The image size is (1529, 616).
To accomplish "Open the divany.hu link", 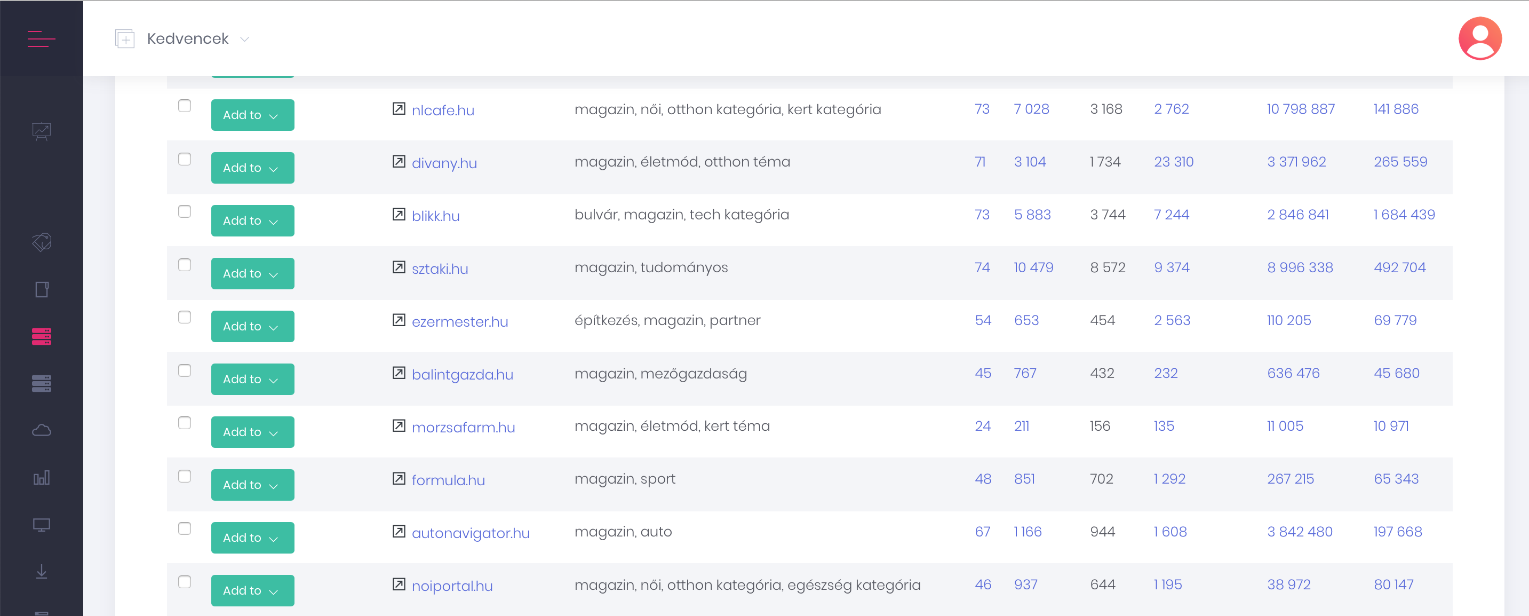I will pyautogui.click(x=444, y=163).
